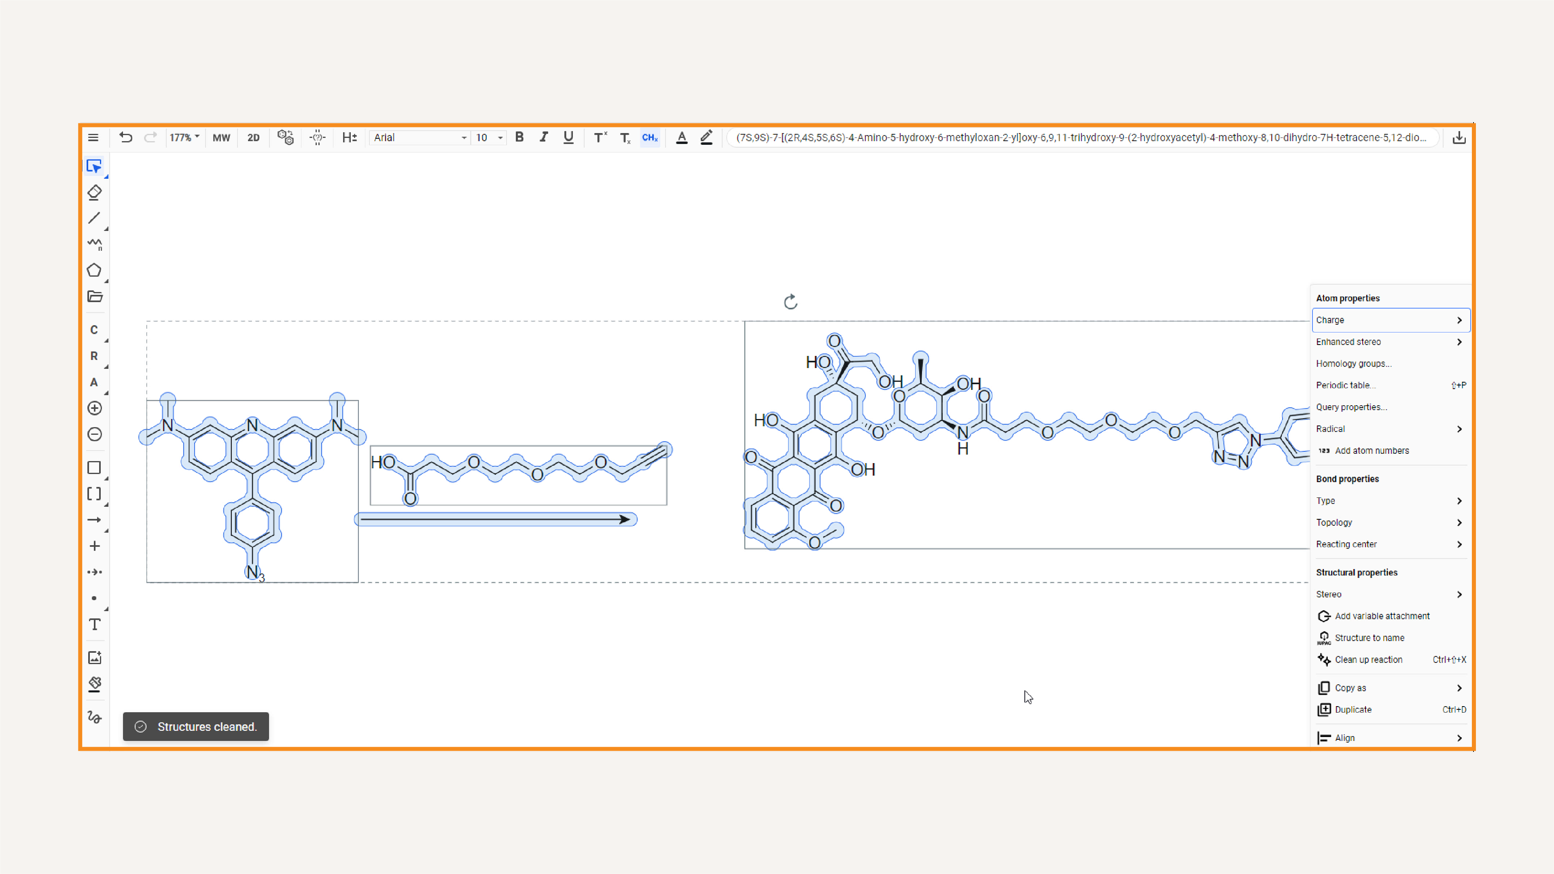Click the compound name input field
The image size is (1554, 874).
coord(1083,138)
